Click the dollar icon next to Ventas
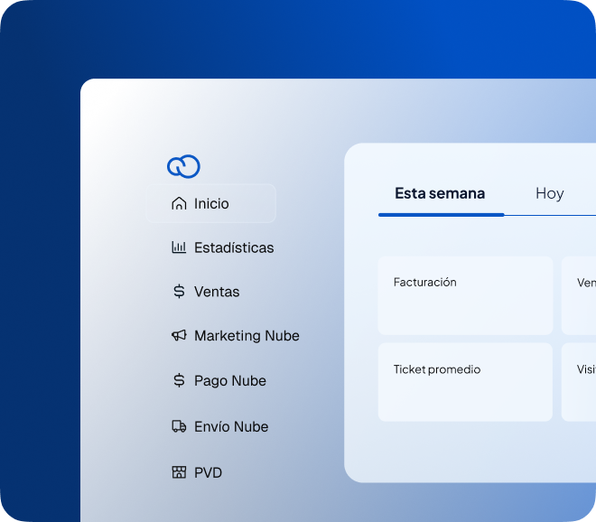This screenshot has height=522, width=596. tap(179, 292)
